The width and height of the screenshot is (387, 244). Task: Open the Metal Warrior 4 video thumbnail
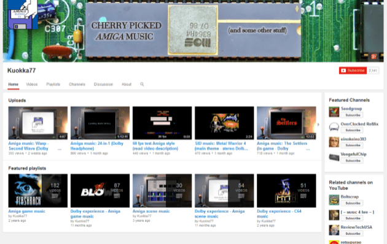pos(224,123)
